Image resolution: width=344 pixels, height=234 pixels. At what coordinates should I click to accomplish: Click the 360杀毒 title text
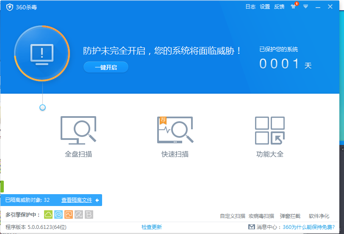pyautogui.click(x=26, y=7)
